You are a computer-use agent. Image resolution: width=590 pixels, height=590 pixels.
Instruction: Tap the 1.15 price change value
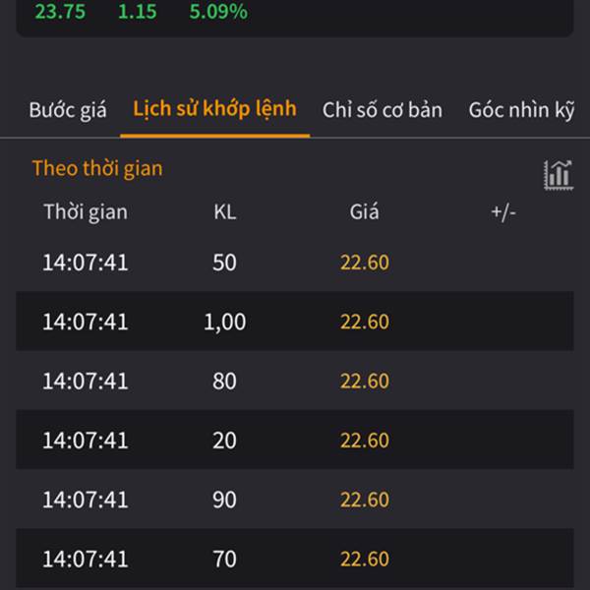138,11
